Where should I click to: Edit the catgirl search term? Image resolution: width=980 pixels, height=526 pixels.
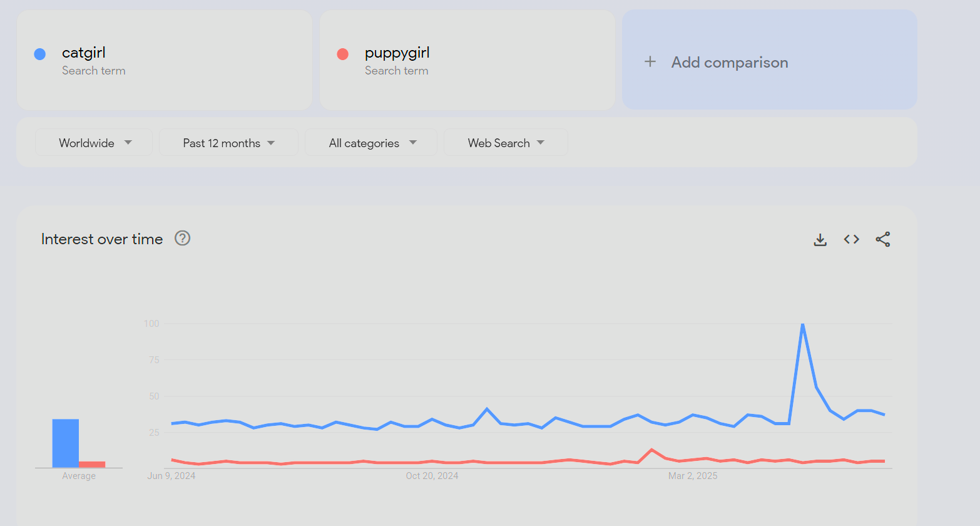165,60
